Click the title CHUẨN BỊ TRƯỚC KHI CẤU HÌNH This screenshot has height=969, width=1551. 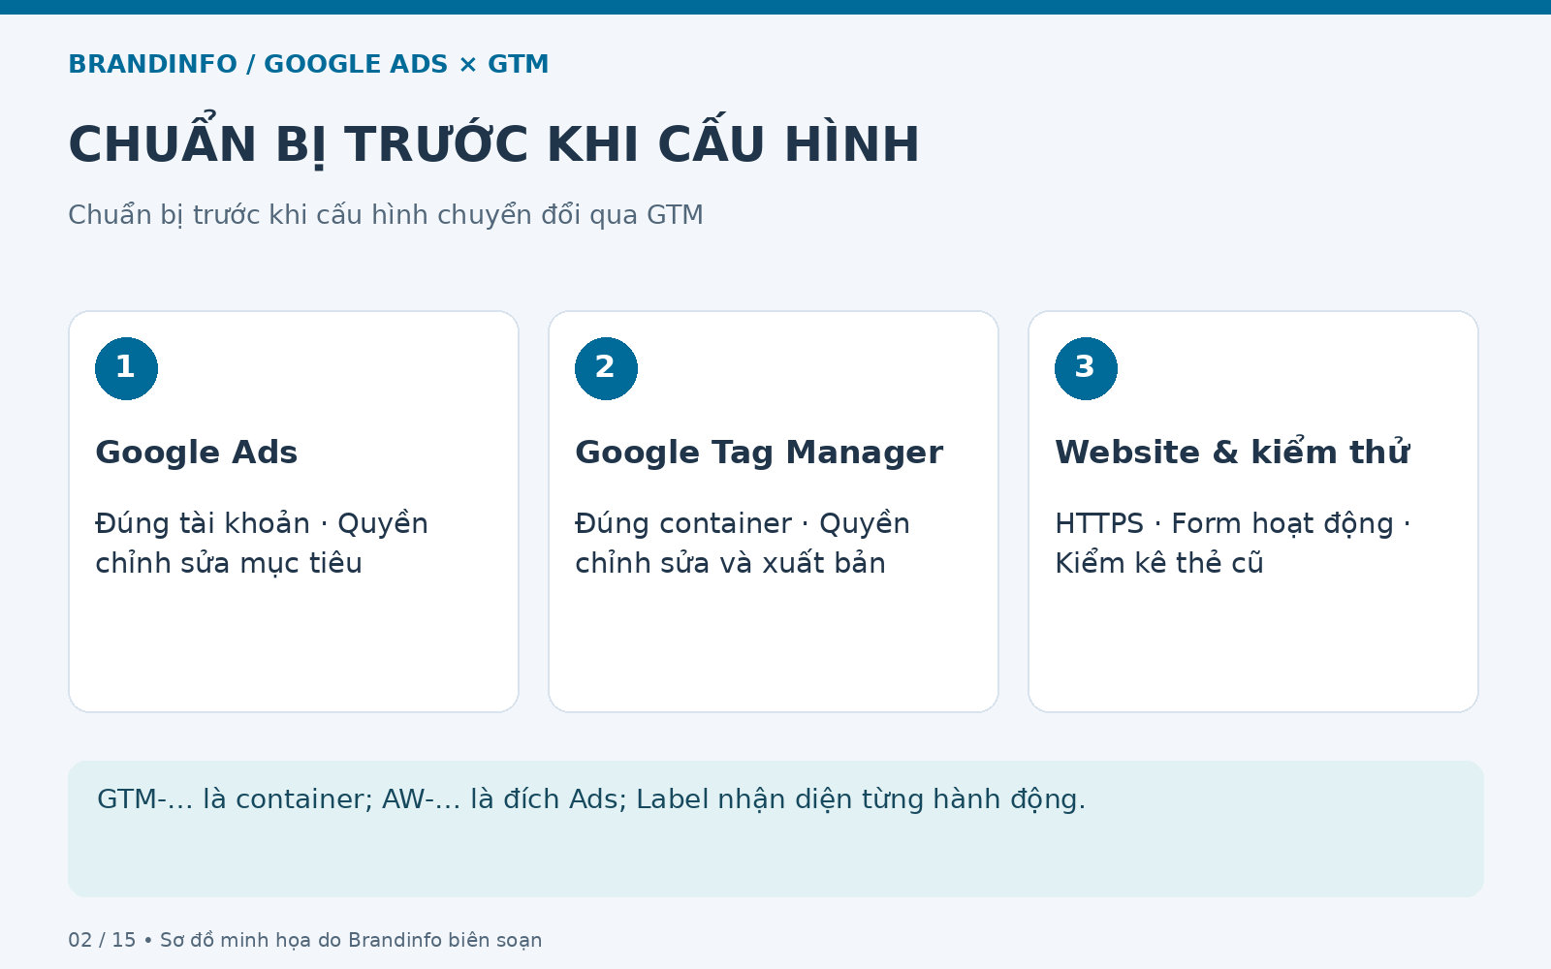tap(493, 144)
